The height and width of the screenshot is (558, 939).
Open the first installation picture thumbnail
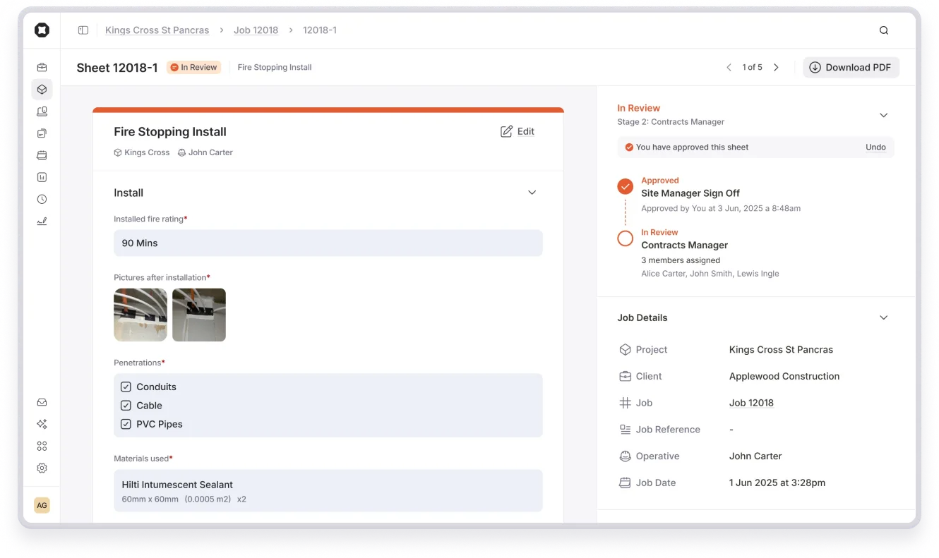(140, 315)
